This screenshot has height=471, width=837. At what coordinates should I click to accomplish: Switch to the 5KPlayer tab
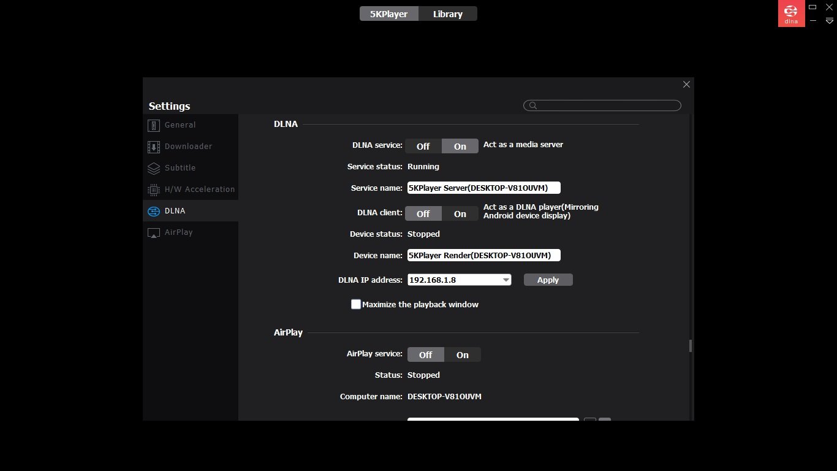[x=389, y=13]
